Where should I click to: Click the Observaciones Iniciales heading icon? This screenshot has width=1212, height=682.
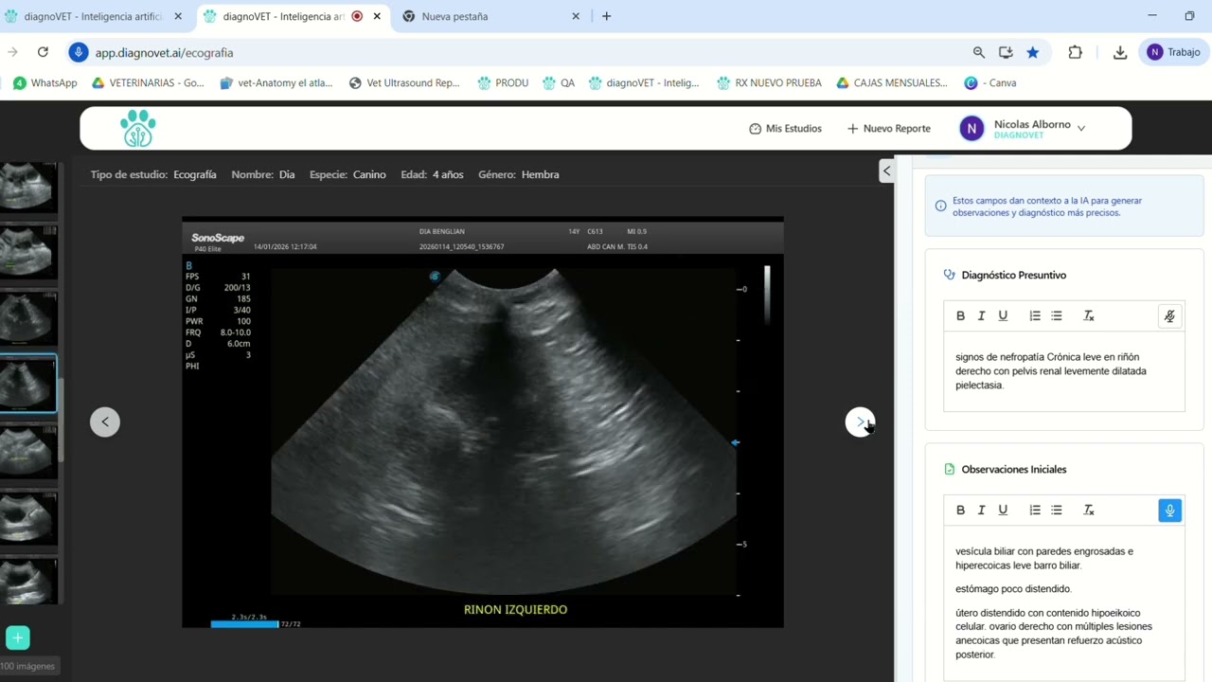[x=950, y=469]
